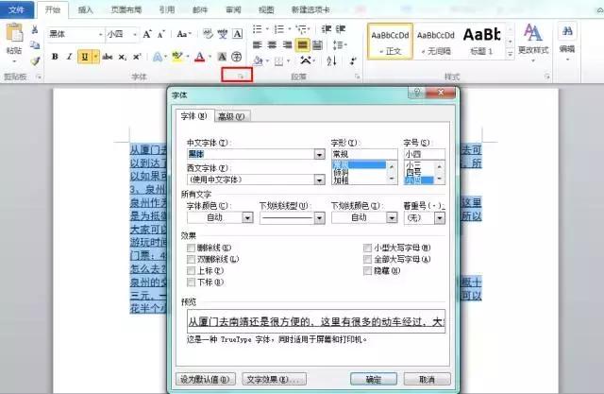Click the Phonetic Guide icon
This screenshot has width=604, height=394.
(223, 34)
